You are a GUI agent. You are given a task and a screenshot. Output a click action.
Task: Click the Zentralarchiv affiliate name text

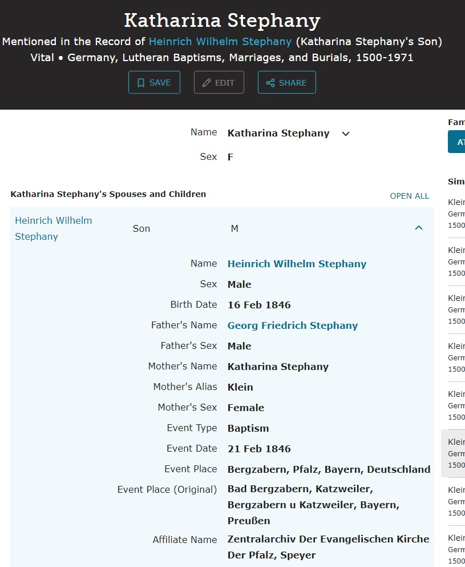328,546
